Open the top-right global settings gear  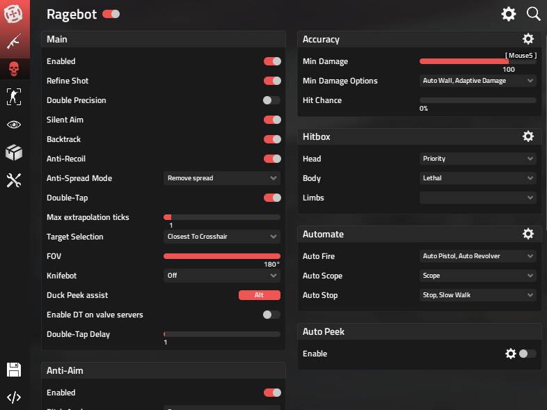pos(509,14)
